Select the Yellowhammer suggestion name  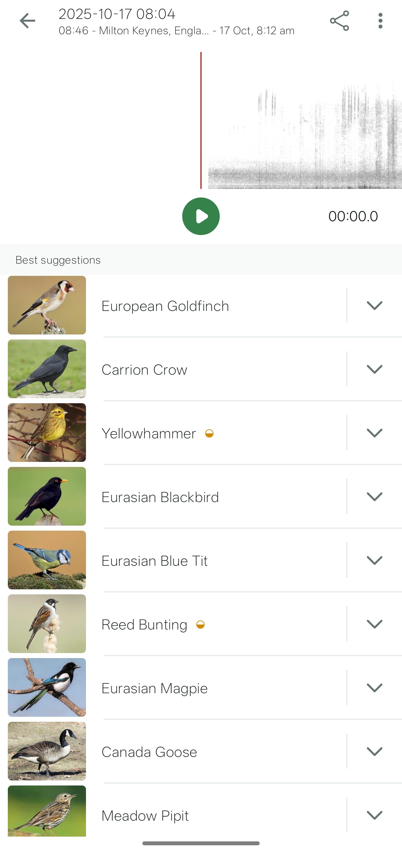point(149,433)
